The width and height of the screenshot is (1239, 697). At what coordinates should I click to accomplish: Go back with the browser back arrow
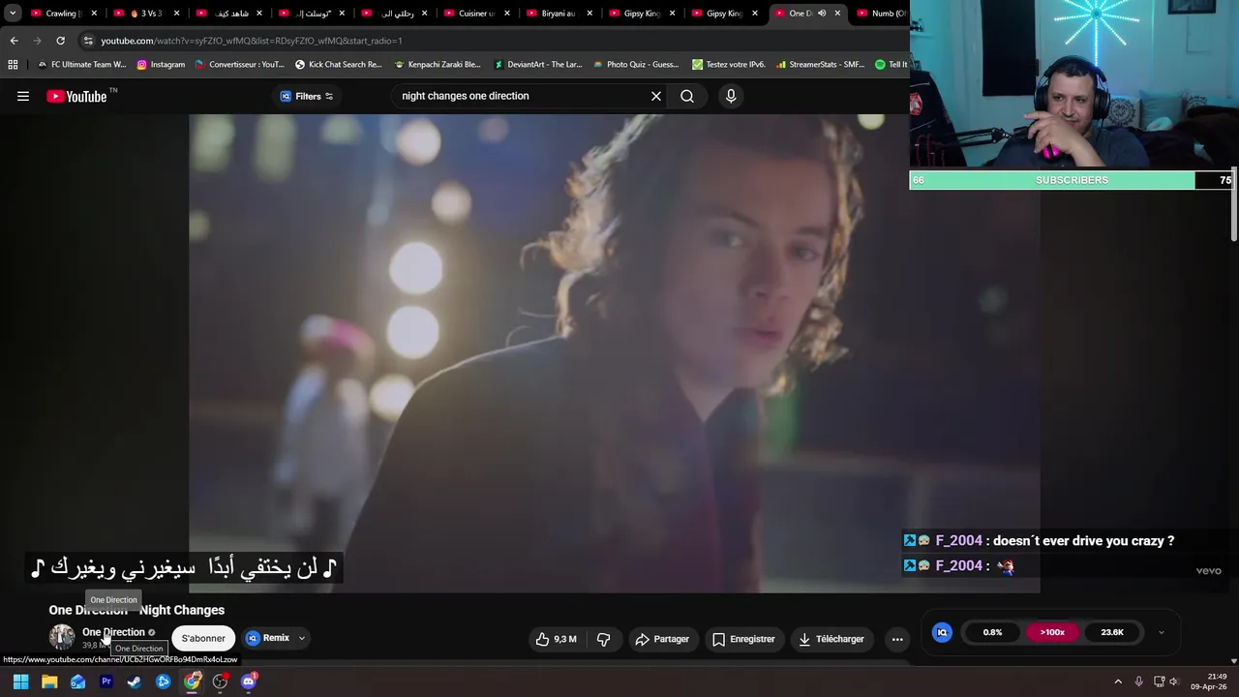(14, 41)
